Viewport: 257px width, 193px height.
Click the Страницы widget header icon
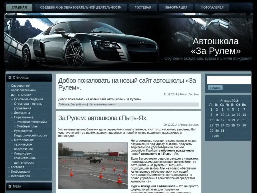(10, 77)
